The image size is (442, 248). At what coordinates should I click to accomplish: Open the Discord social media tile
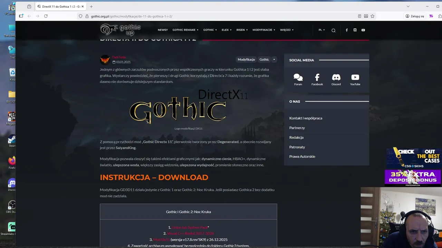click(x=336, y=80)
